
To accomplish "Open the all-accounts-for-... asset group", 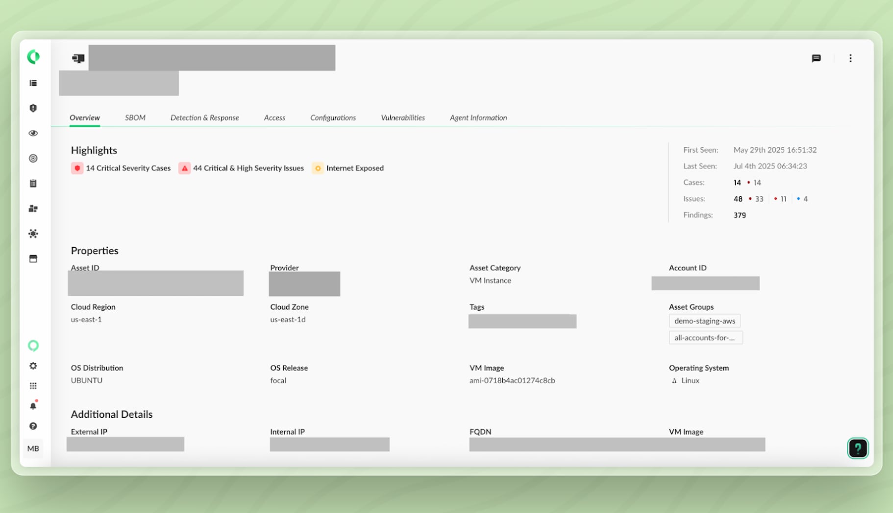I will (706, 338).
